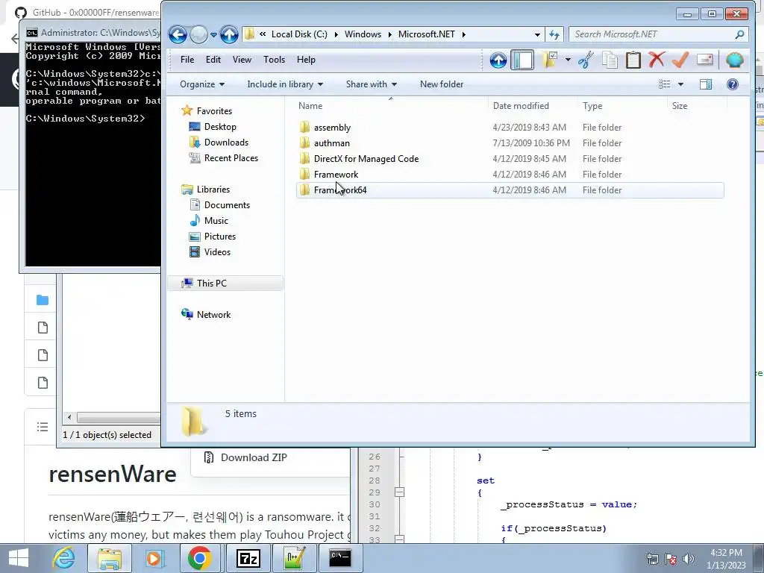The width and height of the screenshot is (764, 573).
Task: Select Network in the navigation pane
Action: pos(213,315)
